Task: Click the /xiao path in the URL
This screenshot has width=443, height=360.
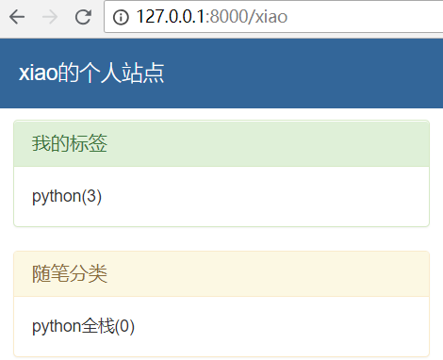Action: point(268,16)
